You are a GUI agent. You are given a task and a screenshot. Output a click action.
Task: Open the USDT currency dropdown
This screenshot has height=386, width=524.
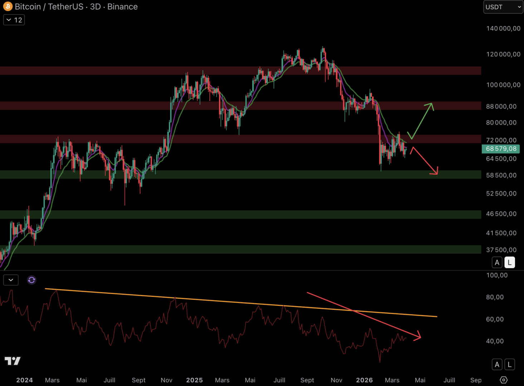tap(503, 7)
